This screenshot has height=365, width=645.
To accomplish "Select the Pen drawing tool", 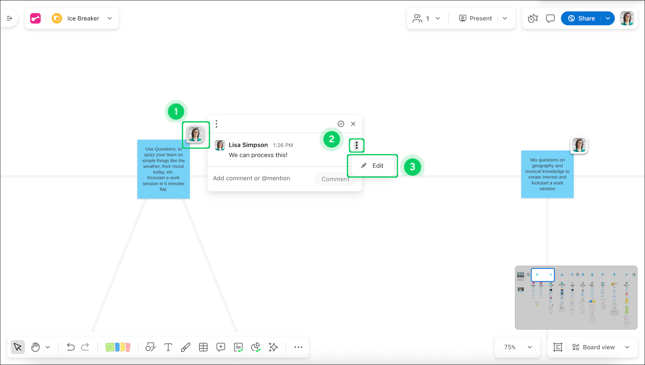I will [185, 347].
